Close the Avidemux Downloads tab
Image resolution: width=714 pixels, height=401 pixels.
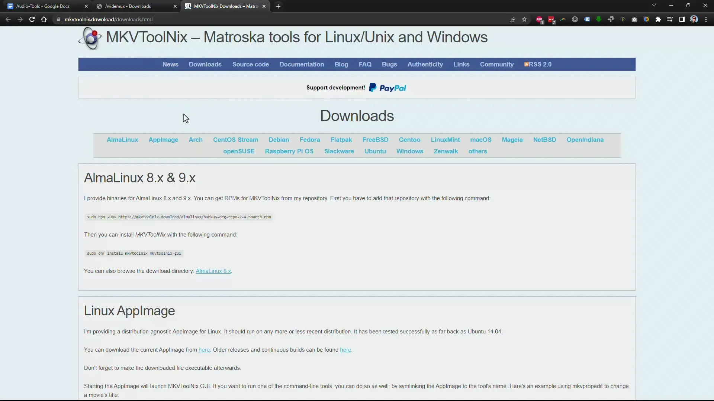(175, 6)
